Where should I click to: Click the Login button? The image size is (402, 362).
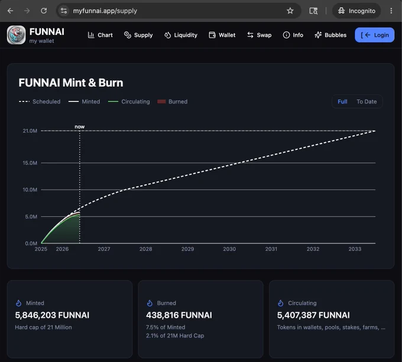pos(375,35)
